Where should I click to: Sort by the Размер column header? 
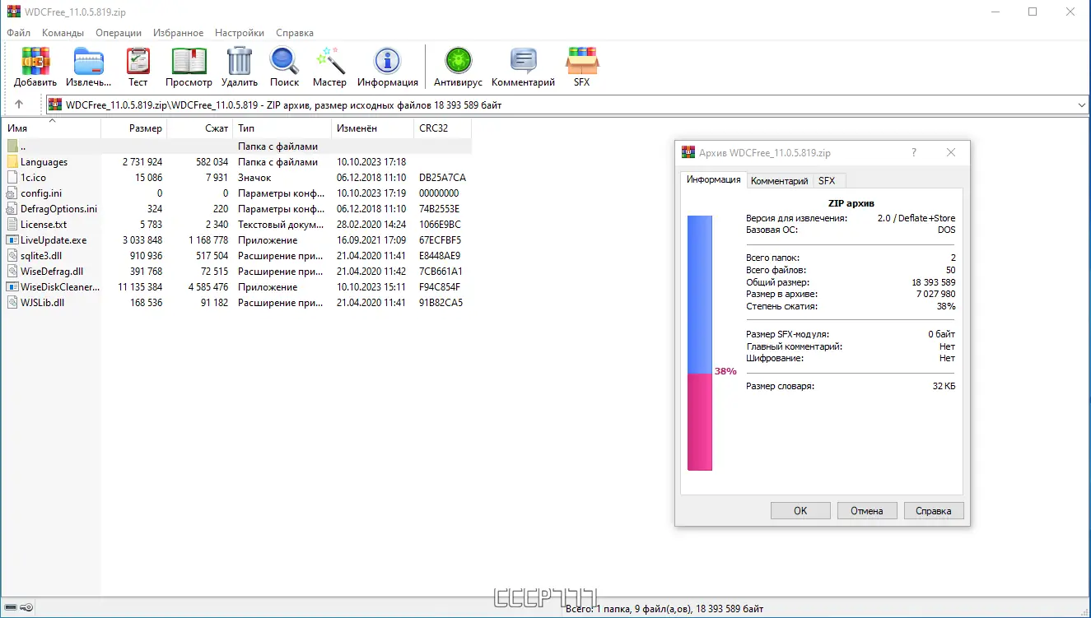coord(133,128)
